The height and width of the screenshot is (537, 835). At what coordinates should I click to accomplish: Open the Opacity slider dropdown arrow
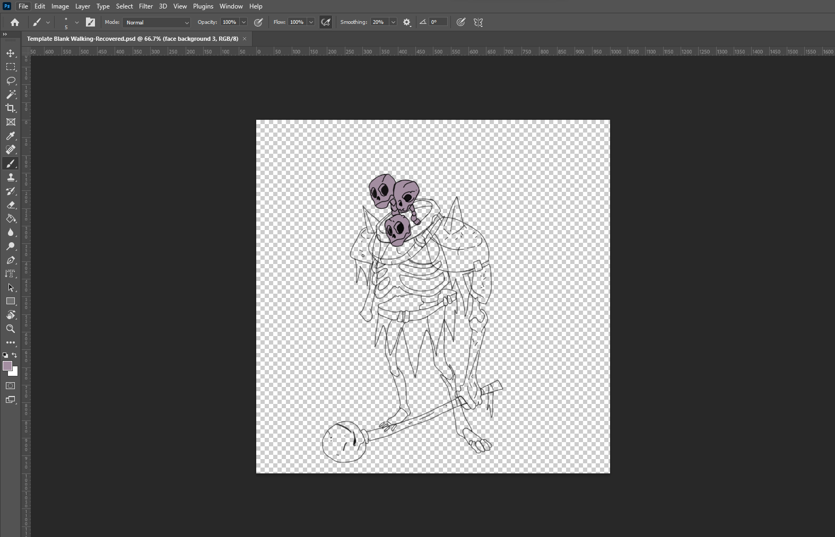click(243, 22)
